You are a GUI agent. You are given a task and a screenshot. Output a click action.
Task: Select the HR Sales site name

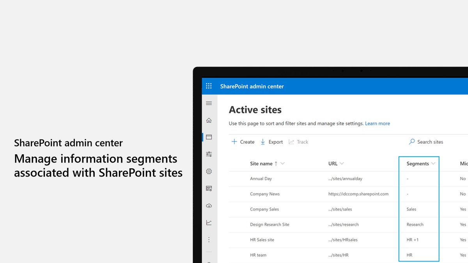[262, 240]
